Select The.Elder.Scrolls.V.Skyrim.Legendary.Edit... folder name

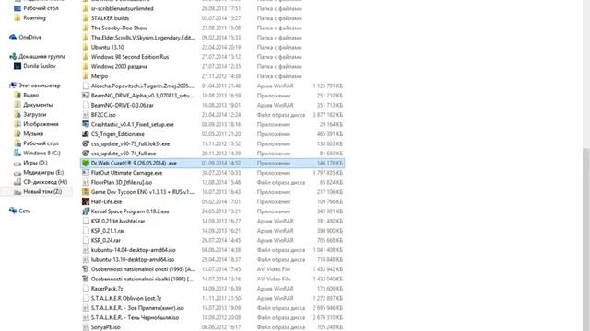click(x=143, y=38)
